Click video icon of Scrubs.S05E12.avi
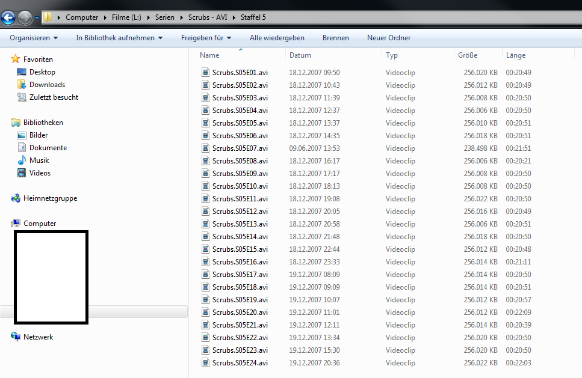Image resolution: width=582 pixels, height=378 pixels. tap(205, 211)
